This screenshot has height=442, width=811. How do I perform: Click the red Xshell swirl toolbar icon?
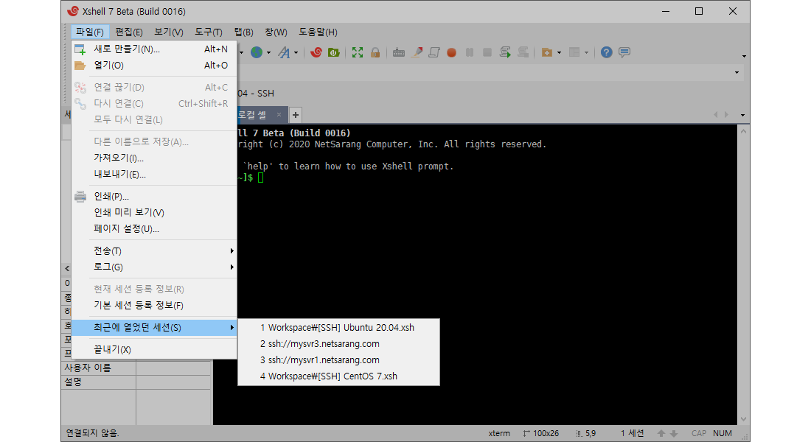316,52
